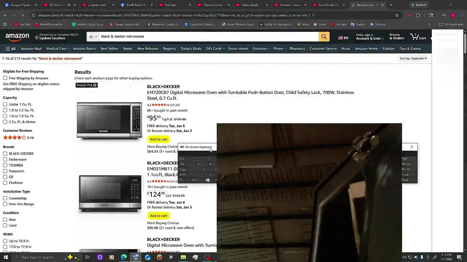Click the Gemini button in Chrome

tap(418, 5)
